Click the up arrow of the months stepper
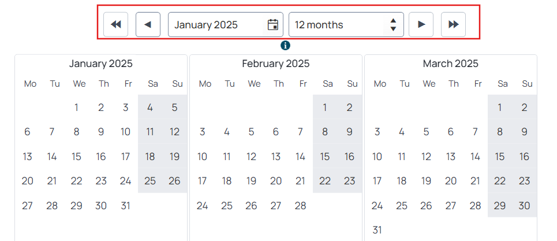557x241 pixels. (393, 21)
